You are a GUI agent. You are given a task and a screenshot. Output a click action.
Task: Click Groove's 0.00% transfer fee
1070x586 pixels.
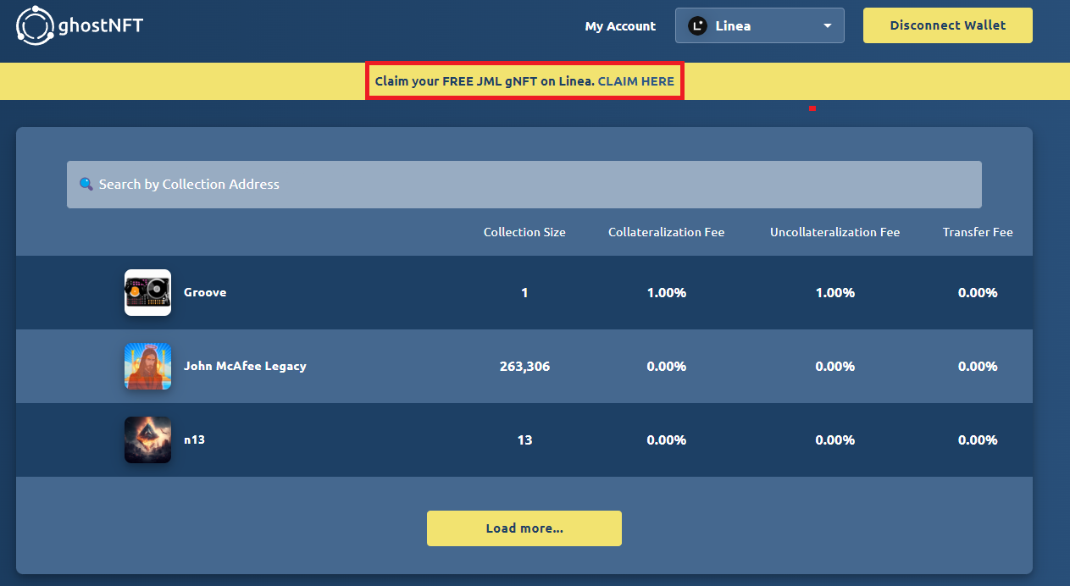click(978, 293)
